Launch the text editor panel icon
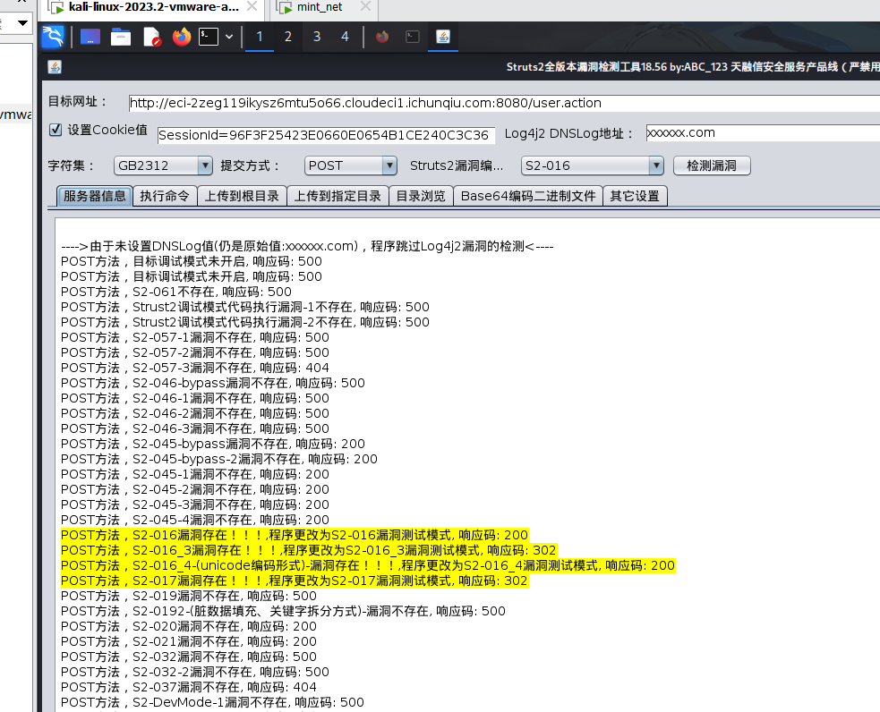The image size is (880, 712). point(151,37)
